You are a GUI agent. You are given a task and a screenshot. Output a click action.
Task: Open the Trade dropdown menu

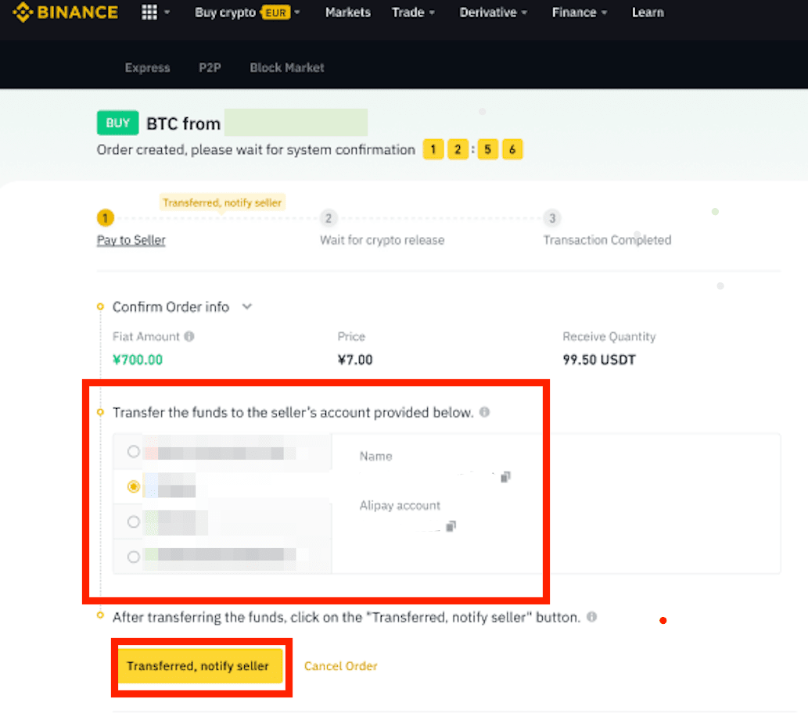(413, 13)
